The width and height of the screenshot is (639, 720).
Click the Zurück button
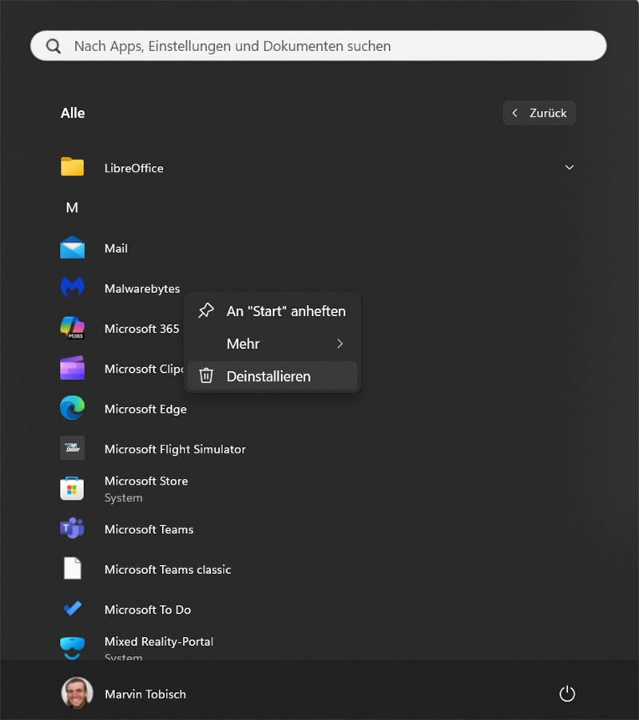tap(539, 113)
